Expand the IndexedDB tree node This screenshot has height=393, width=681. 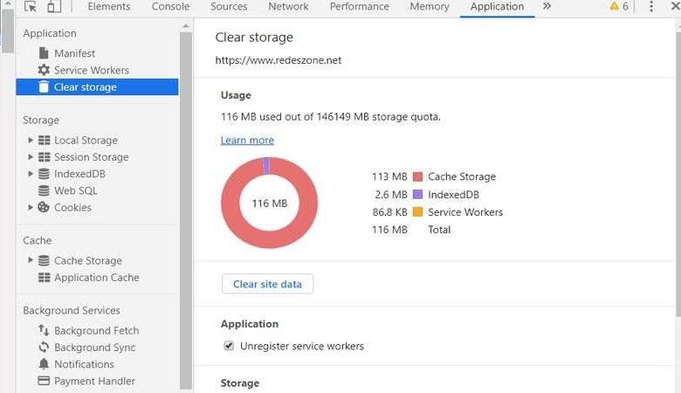coord(31,174)
